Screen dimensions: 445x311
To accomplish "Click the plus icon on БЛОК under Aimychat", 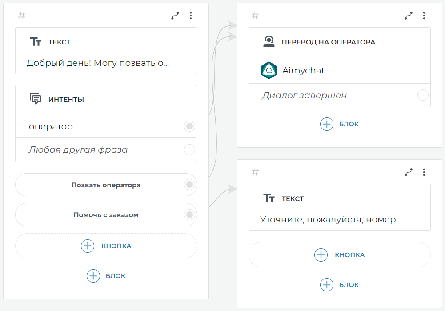I will (x=327, y=124).
